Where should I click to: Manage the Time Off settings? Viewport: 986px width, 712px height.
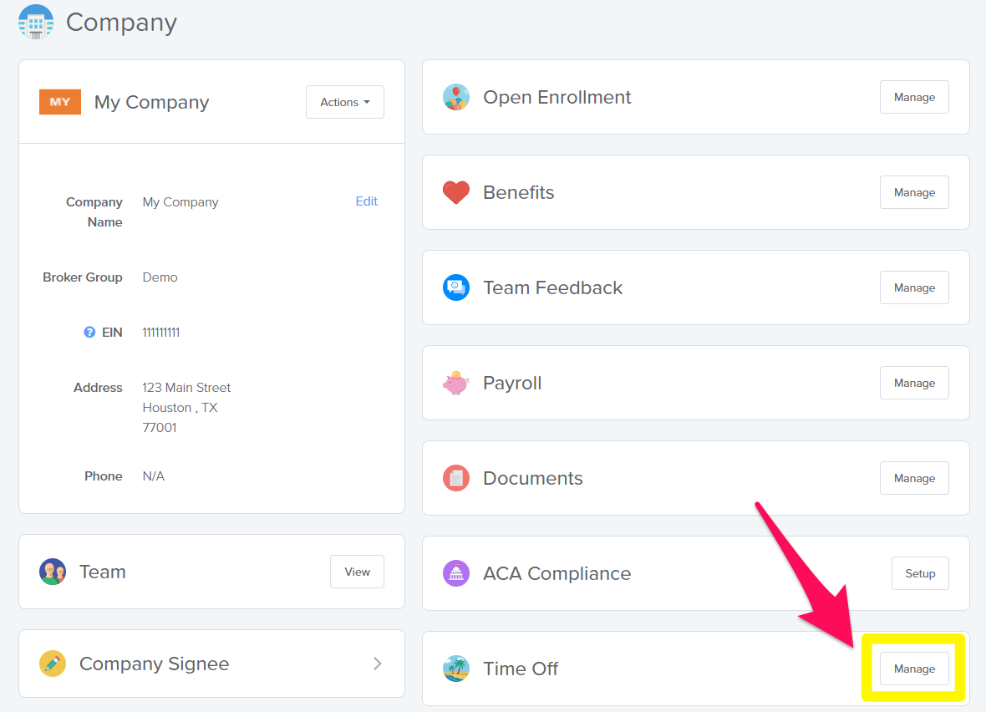coord(914,669)
